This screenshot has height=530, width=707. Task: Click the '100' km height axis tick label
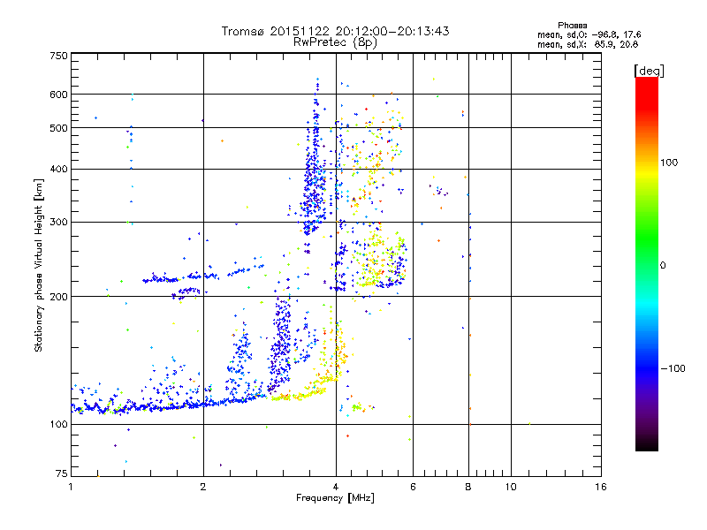pyautogui.click(x=58, y=424)
